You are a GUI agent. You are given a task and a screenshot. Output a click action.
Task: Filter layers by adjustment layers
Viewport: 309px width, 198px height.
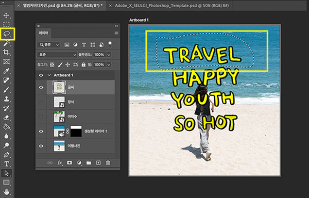75,45
